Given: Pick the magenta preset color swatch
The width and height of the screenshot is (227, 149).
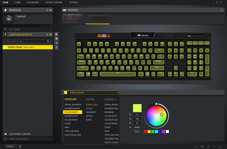Looking at the screenshot, I should coord(164,131).
